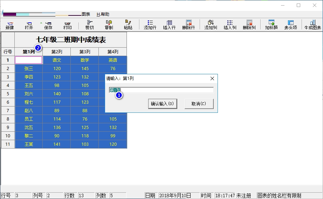The width and height of the screenshot is (323, 199).
Task: Delete a row using 删除行 icon
Action: click(x=188, y=25)
